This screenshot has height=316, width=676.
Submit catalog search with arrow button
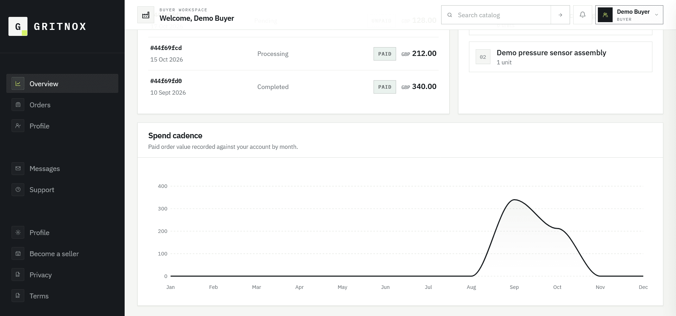tap(560, 15)
